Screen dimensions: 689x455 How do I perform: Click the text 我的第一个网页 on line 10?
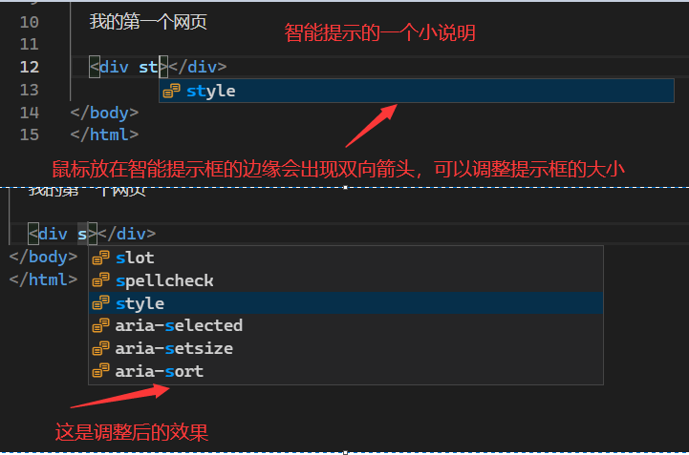click(x=147, y=21)
